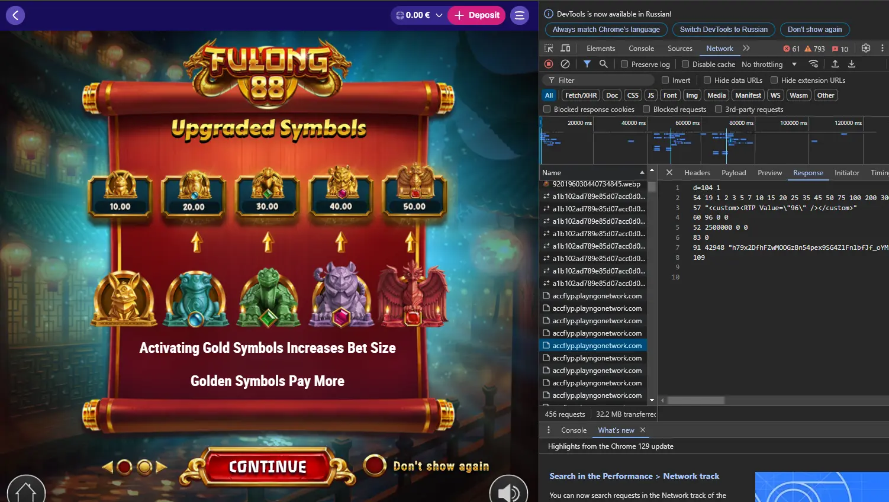Toggle the network filter funnel icon
The height and width of the screenshot is (502, 889).
[x=587, y=64]
